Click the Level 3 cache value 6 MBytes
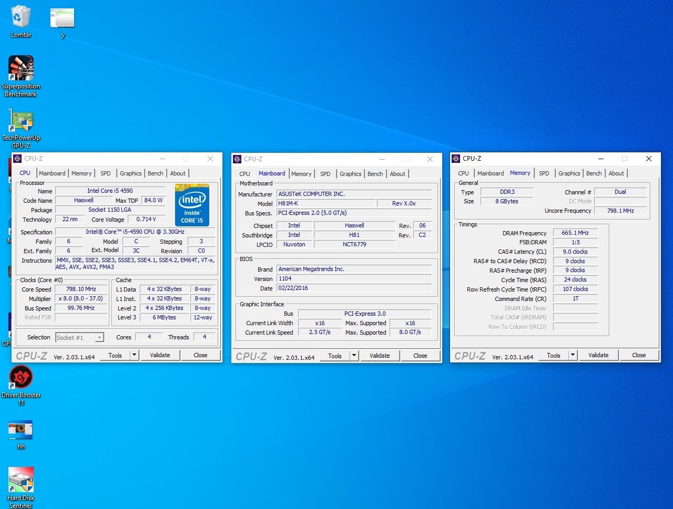 (165, 317)
